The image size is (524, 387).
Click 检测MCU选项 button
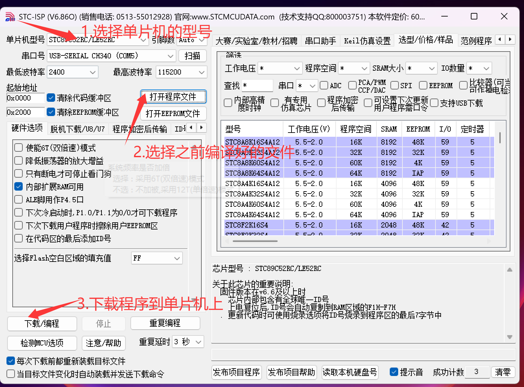[42, 343]
